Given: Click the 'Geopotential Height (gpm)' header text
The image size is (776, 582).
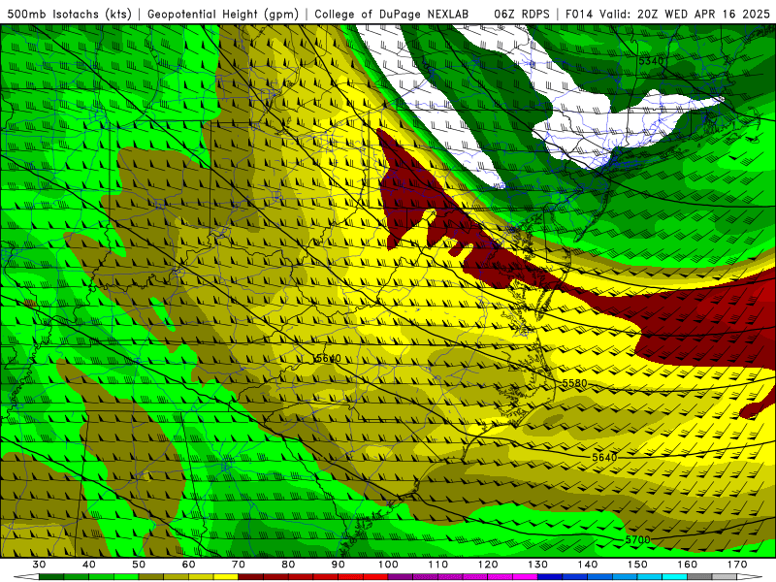Looking at the screenshot, I should pyautogui.click(x=223, y=14).
